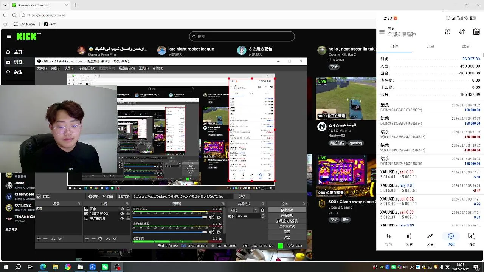
Task: Open settings gear for 麦克风/Aux mixer channel
Action: click(x=219, y=217)
